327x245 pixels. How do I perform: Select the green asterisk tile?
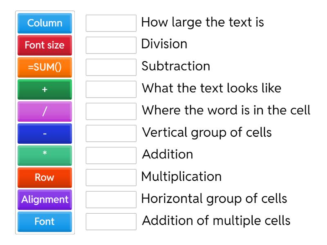[45, 156]
